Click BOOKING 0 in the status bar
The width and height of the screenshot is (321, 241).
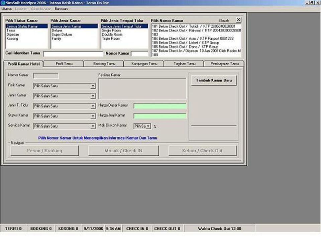click(41, 229)
